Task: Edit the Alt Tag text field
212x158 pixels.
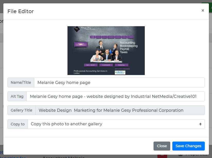Action: (116, 96)
